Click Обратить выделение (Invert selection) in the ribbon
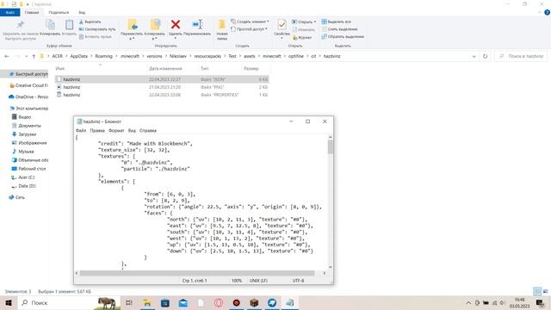The image size is (551, 310). (x=343, y=36)
